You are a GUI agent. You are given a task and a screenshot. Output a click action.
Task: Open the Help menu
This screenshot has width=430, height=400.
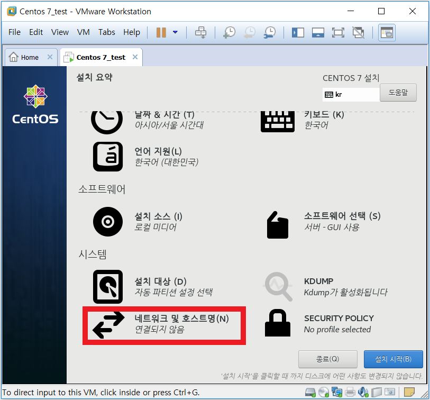pyautogui.click(x=132, y=32)
